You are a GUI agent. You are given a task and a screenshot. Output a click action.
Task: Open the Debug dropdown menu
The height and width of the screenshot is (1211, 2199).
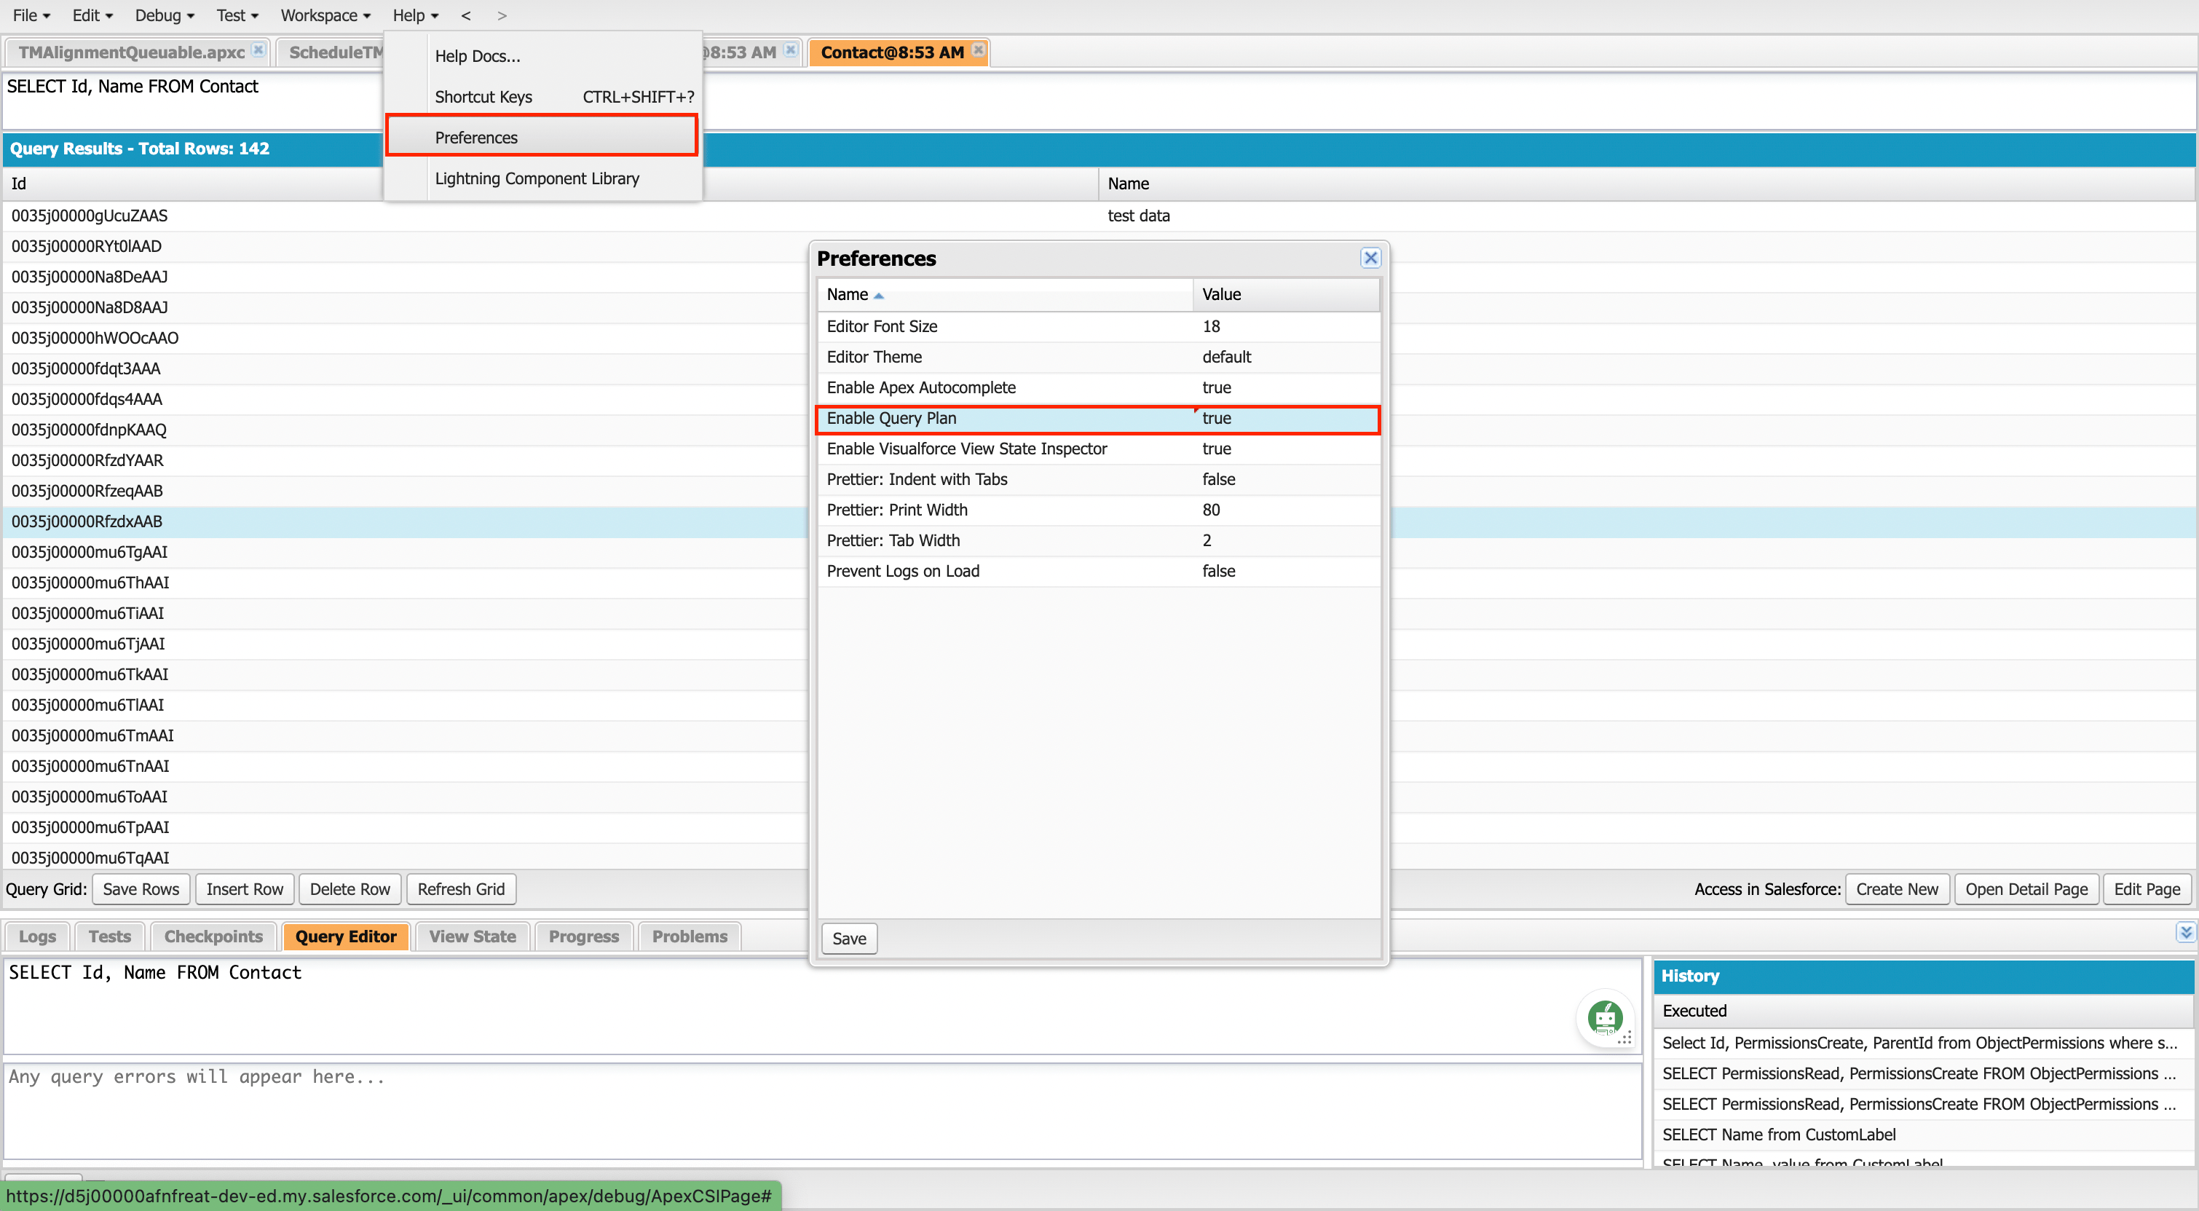coord(164,15)
